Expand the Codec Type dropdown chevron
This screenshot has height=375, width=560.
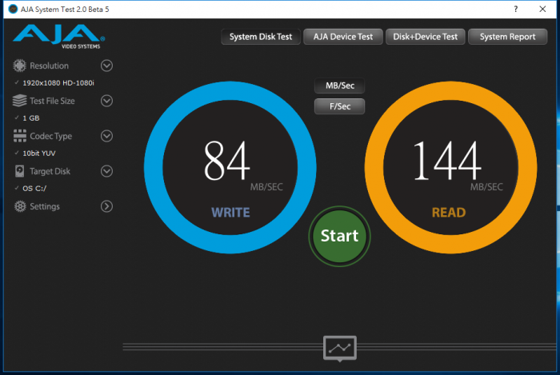(x=106, y=136)
